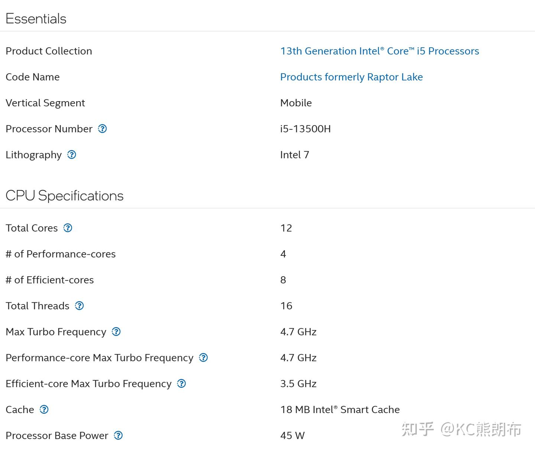Show info tooltip for Total Cores
Image resolution: width=535 pixels, height=451 pixels.
pyautogui.click(x=68, y=228)
